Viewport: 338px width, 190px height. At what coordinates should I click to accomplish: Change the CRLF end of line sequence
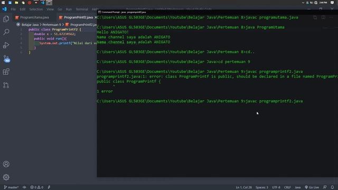point(287,187)
